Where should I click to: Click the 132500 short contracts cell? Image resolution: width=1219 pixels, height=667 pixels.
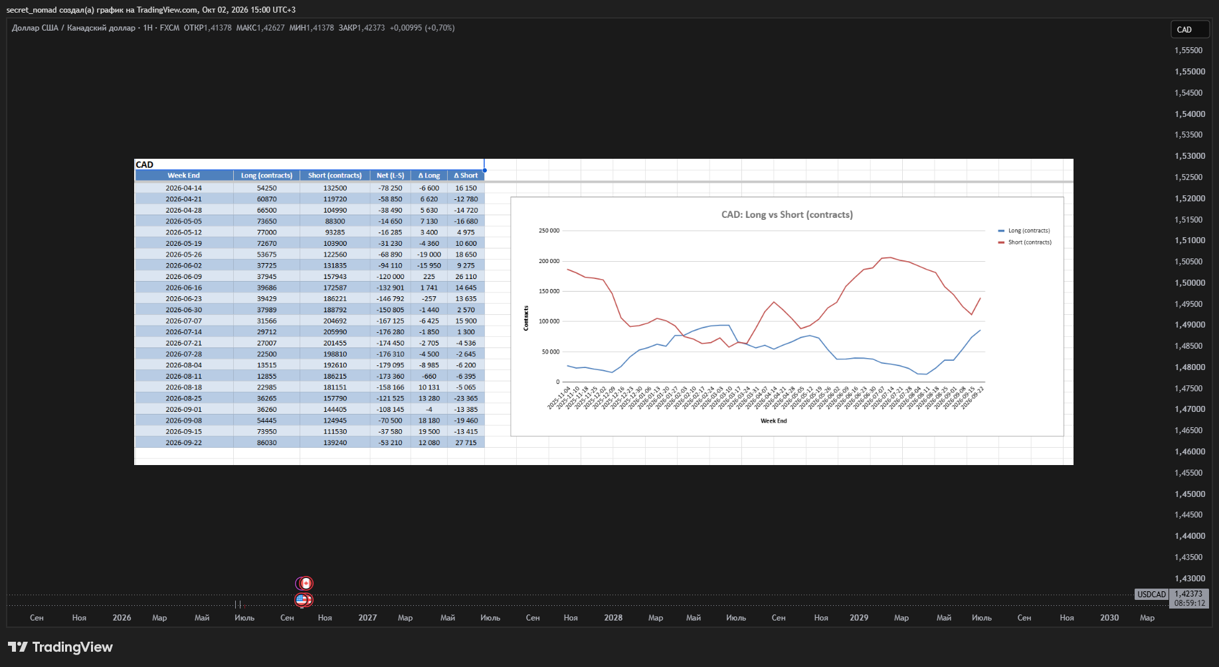(x=335, y=188)
